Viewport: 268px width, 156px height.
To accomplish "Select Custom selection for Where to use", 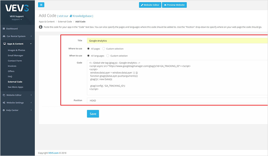I will (104, 49).
